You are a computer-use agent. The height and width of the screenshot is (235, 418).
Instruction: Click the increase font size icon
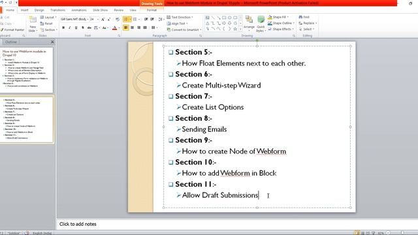click(x=103, y=20)
